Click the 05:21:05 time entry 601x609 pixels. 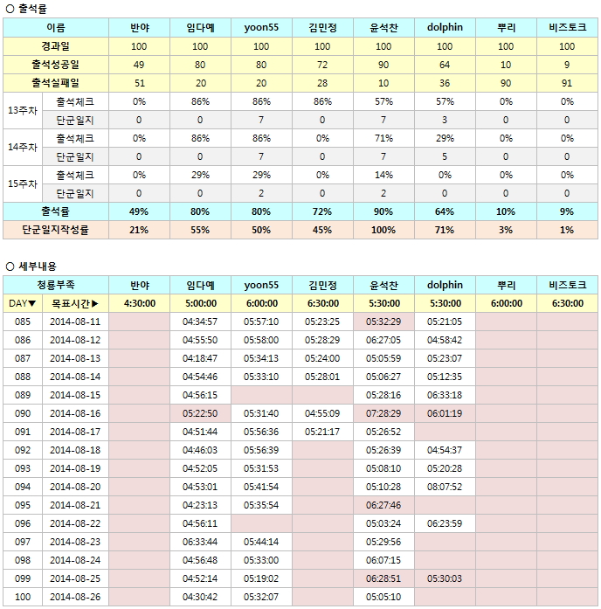coord(445,322)
